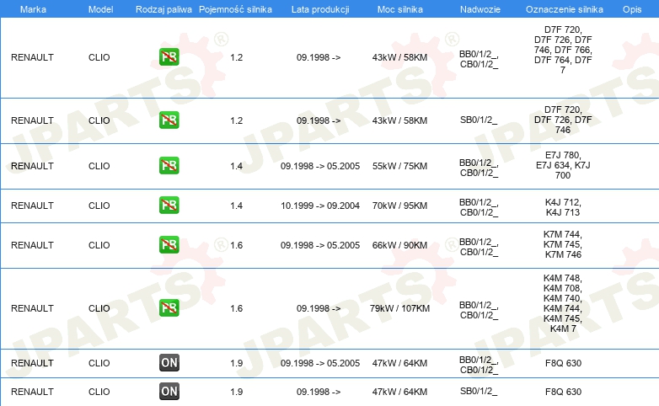
Task: Click the 09.1998 -> cell in the 79kW / 107KM row
Action: [x=319, y=308]
